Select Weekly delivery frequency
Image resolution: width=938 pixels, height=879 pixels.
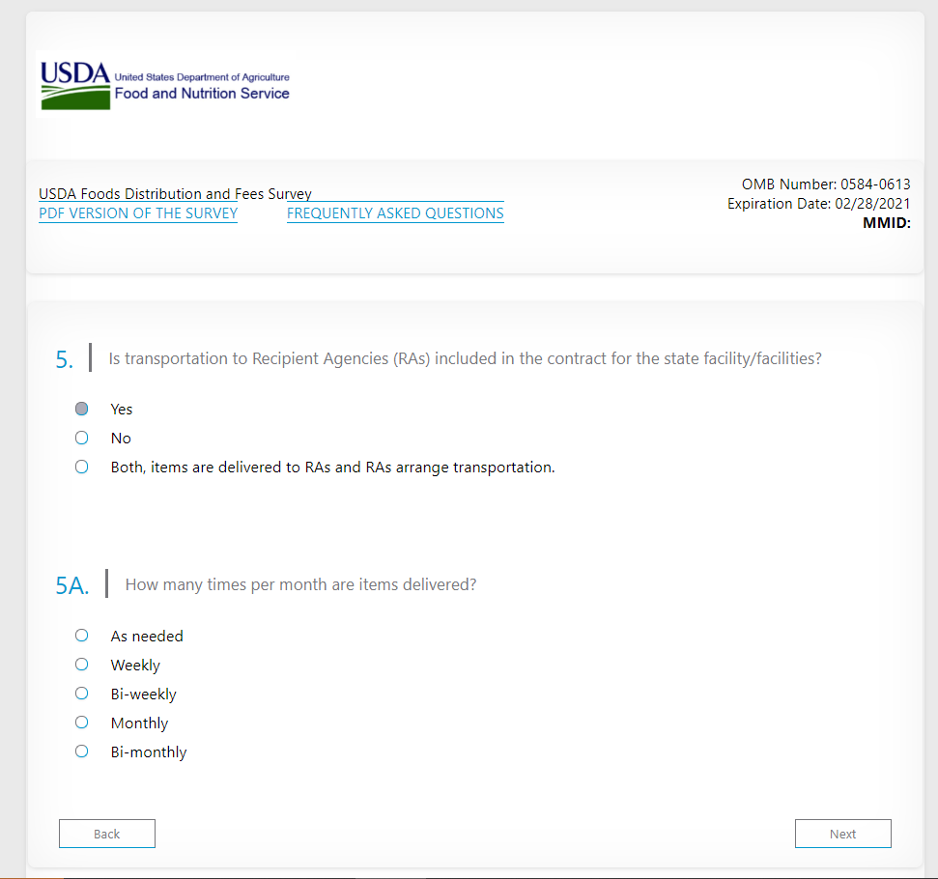(x=82, y=665)
